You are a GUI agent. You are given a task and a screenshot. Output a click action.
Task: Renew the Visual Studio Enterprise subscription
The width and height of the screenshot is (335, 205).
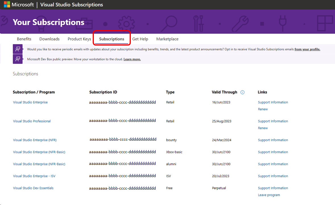tap(263, 109)
